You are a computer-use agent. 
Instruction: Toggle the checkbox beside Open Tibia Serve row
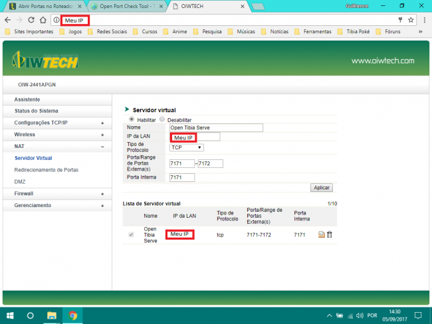131,235
